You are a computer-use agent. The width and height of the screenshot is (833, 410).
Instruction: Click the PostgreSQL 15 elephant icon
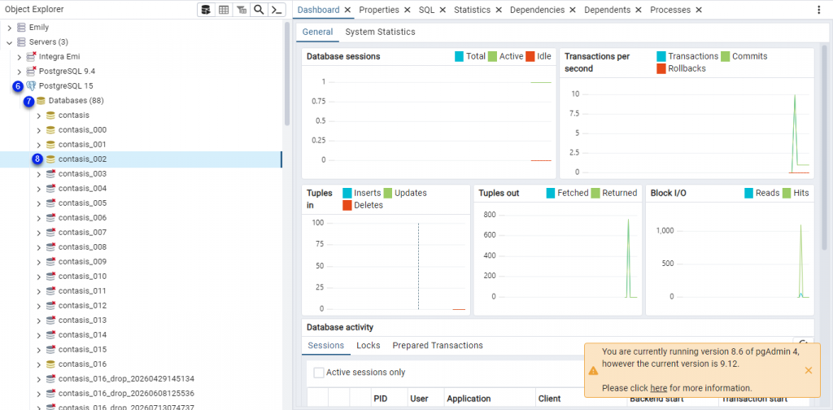tap(32, 85)
